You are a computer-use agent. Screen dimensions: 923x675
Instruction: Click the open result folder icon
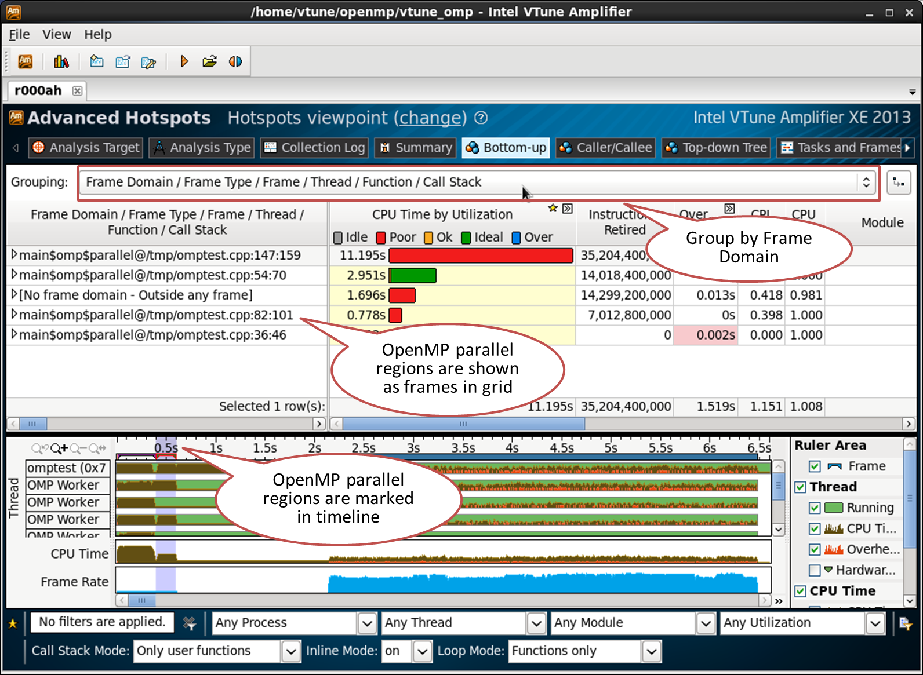210,61
